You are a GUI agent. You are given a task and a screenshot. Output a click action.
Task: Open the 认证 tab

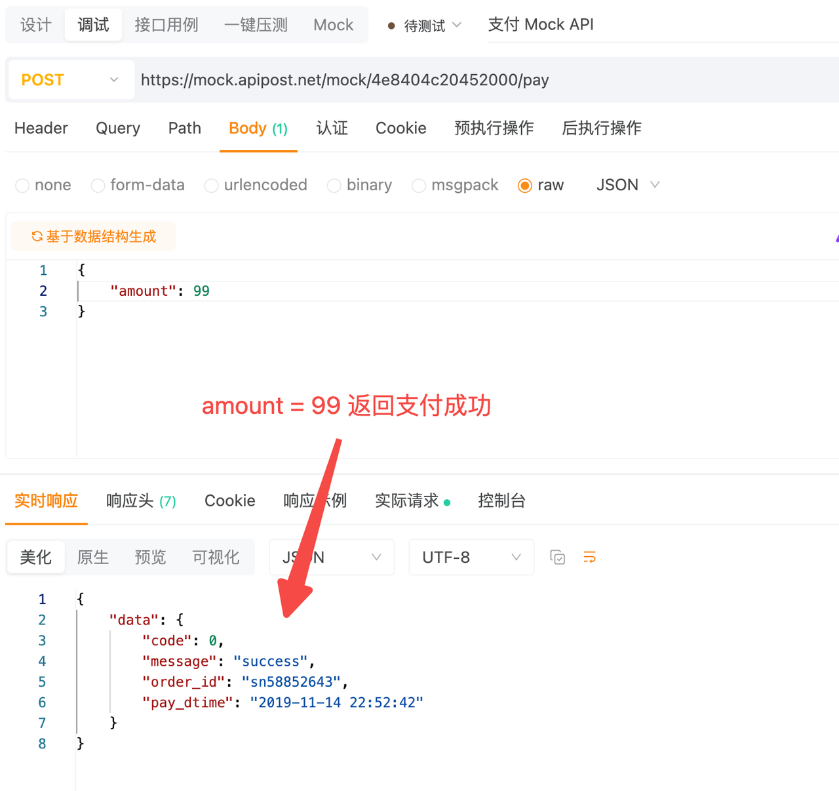tap(332, 129)
